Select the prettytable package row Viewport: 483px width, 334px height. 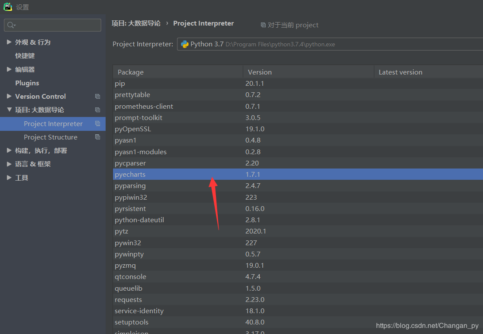coord(298,95)
